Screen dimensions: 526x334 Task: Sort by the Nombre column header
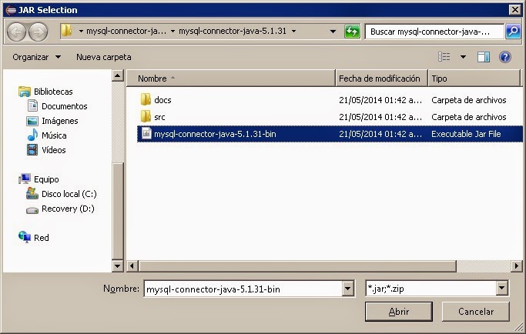(231, 78)
